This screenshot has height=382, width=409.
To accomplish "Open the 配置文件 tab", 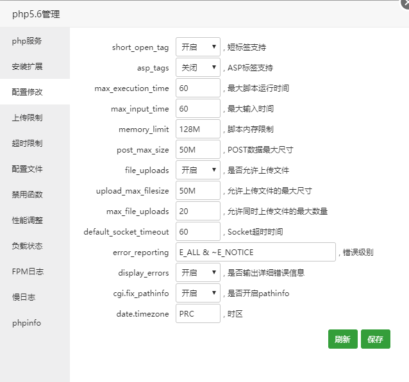I will (x=35, y=169).
